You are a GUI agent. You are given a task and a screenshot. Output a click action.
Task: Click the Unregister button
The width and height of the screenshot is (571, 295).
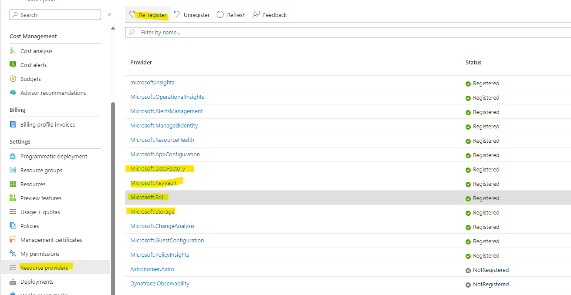[192, 15]
